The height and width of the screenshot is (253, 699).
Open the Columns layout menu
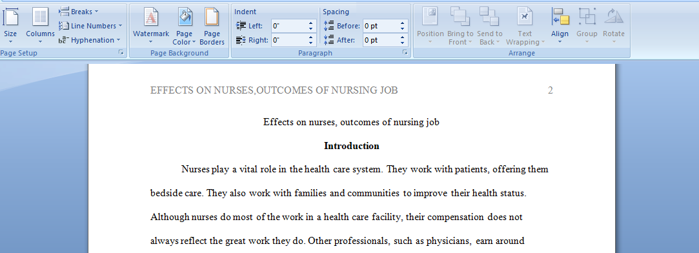40,26
